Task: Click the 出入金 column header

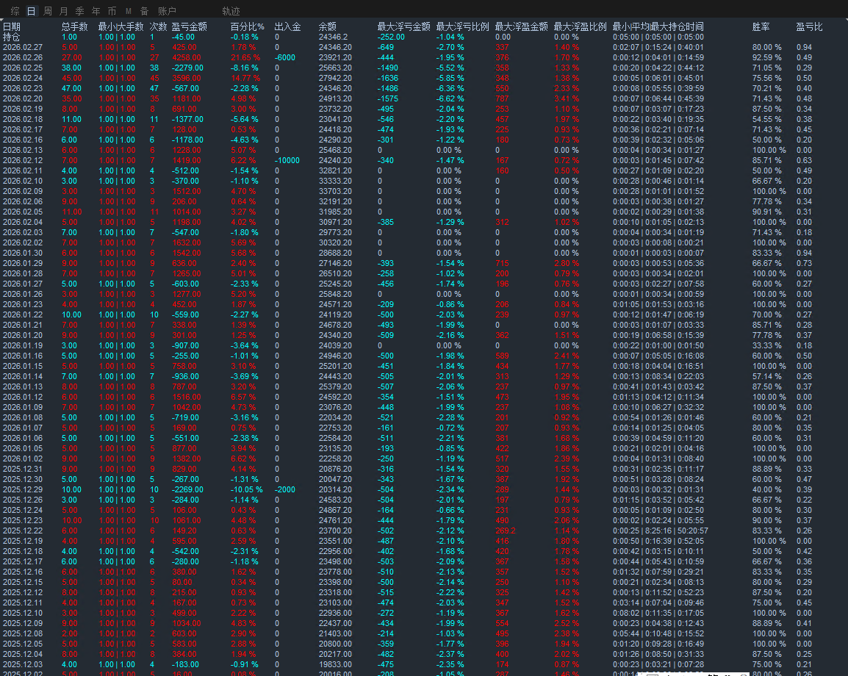Action: 288,26
